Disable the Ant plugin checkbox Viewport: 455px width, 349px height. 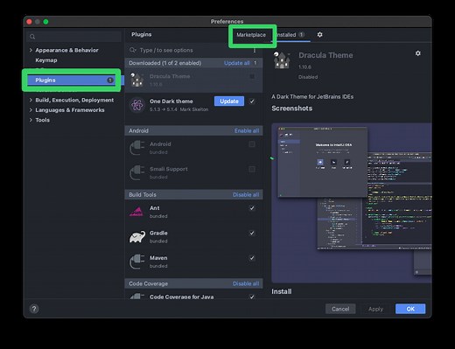[252, 208]
